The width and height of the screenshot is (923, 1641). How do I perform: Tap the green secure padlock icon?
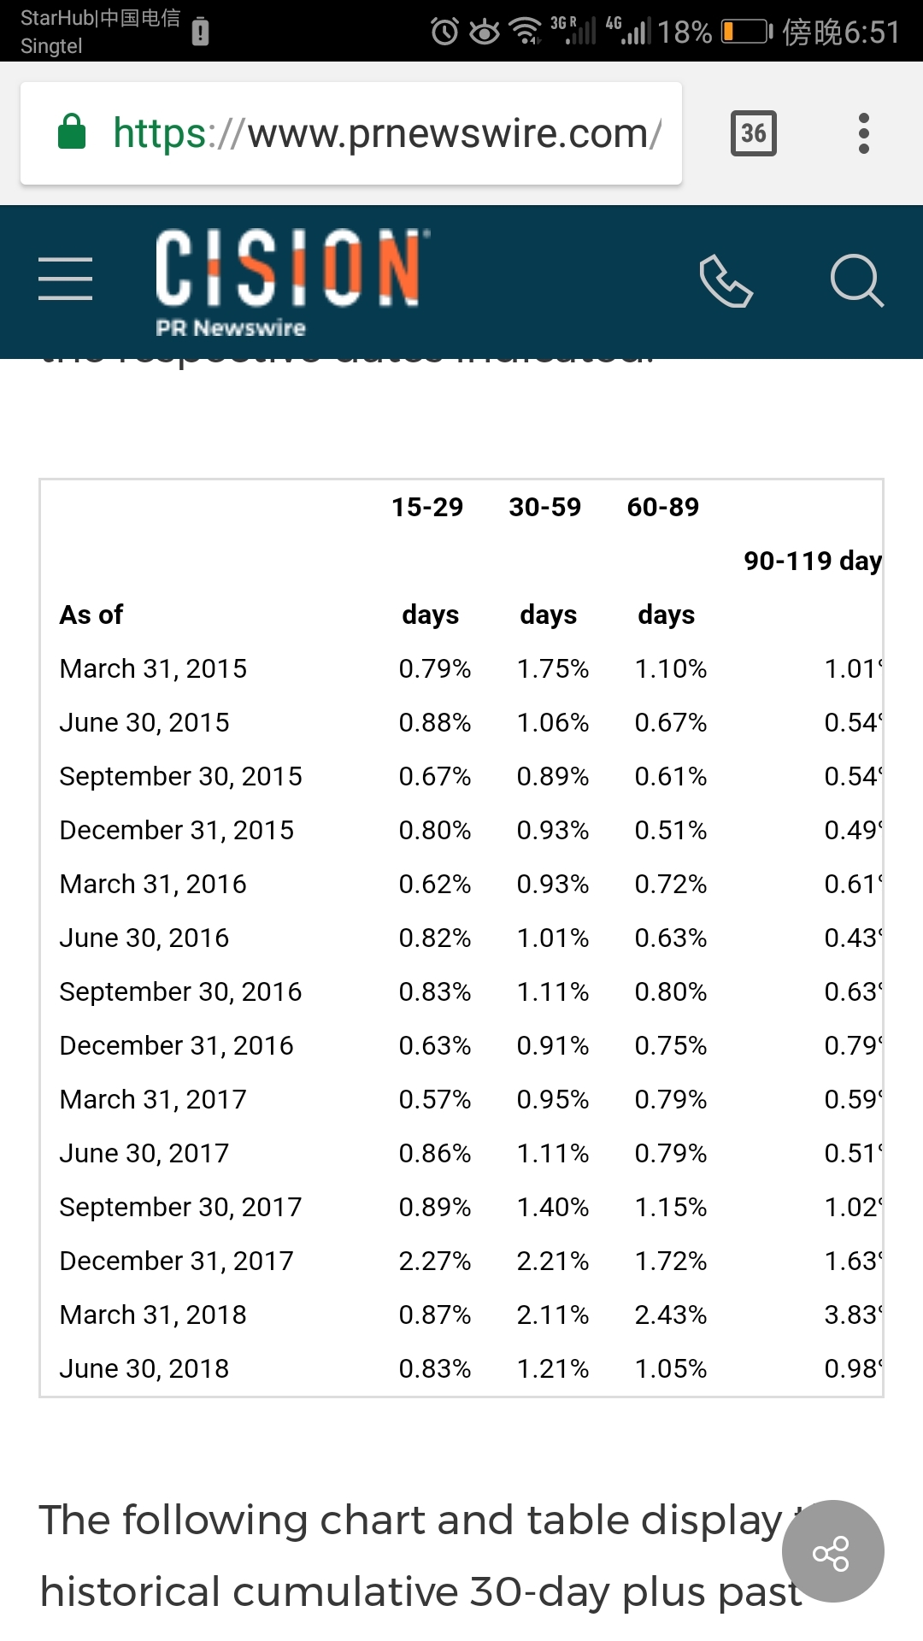pos(72,132)
